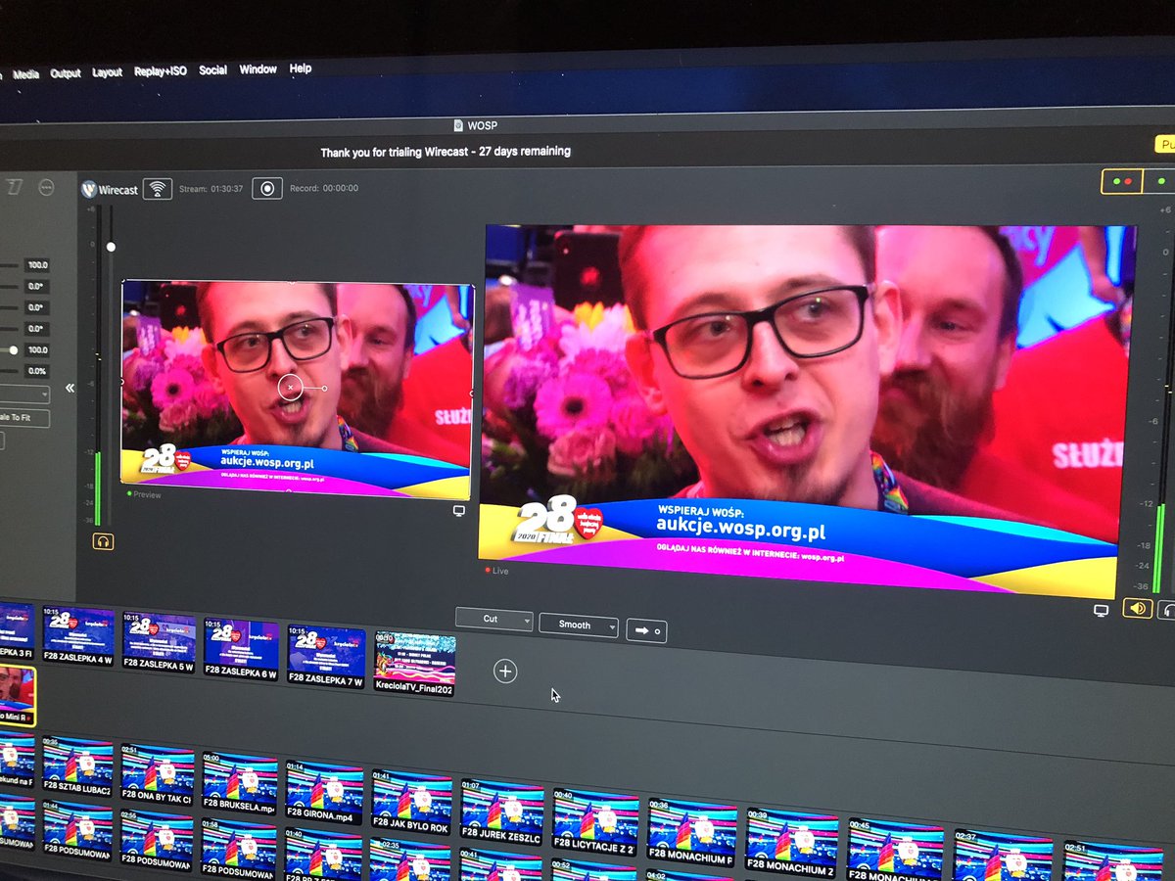
Task: Select the F28 ZASLEPKA 6 shot
Action: [241, 647]
